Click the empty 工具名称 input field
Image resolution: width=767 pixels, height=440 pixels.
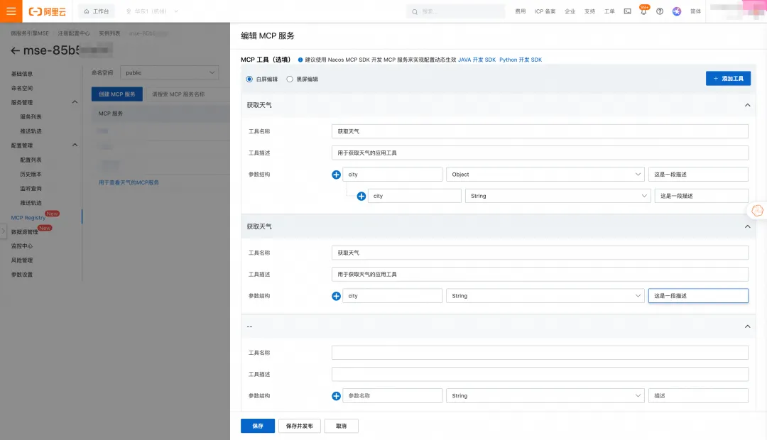click(540, 353)
